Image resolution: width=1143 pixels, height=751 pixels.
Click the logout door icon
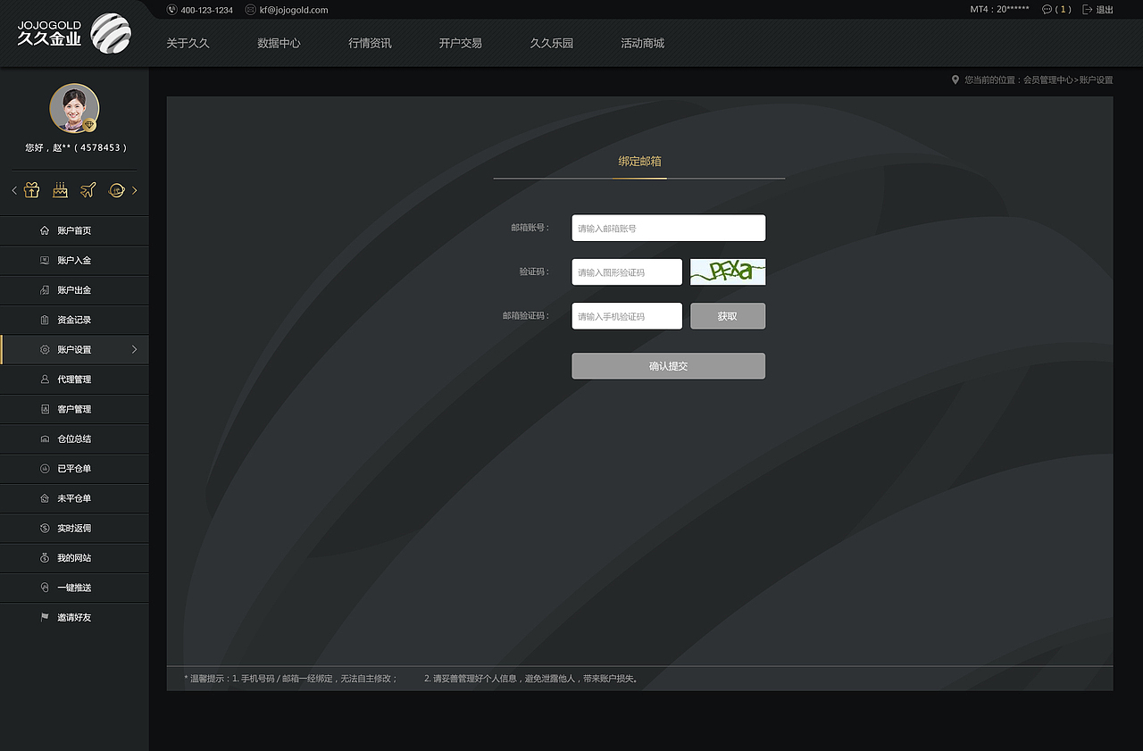(x=1087, y=10)
